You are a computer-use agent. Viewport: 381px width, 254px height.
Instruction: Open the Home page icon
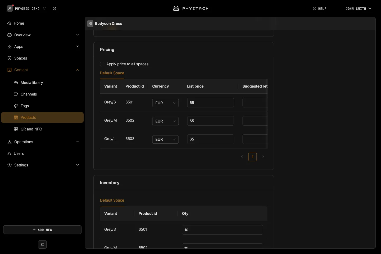[9, 23]
